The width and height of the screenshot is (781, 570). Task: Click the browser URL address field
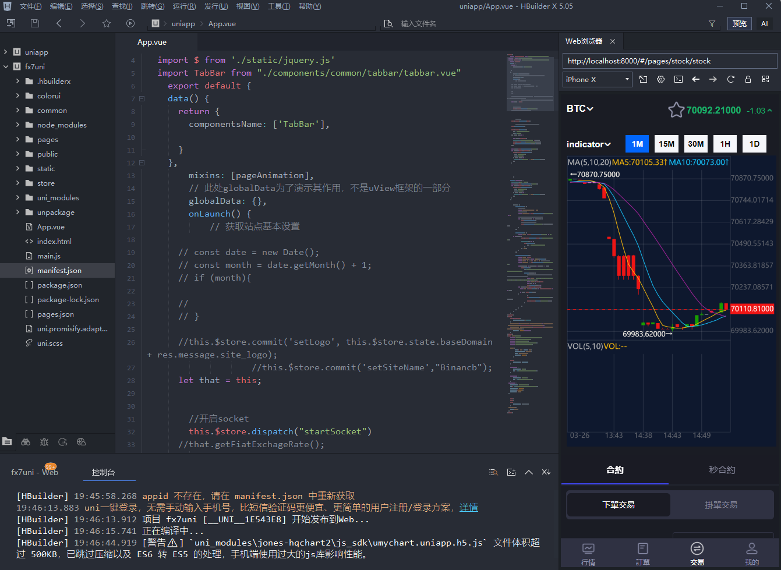point(670,61)
